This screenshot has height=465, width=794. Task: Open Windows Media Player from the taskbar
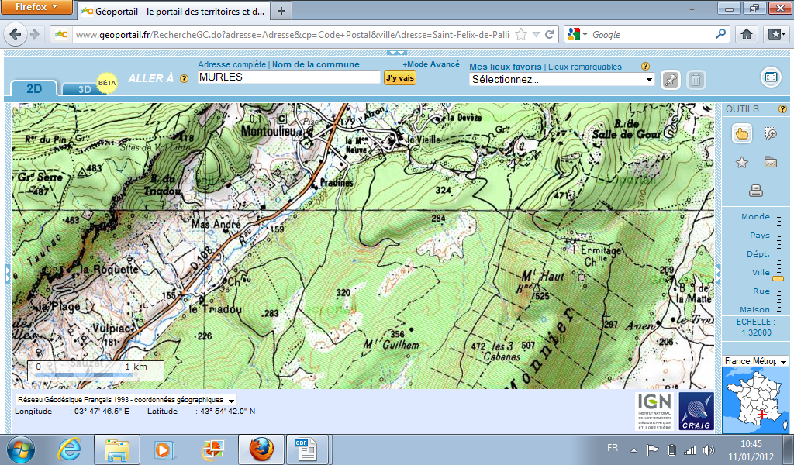tap(164, 449)
